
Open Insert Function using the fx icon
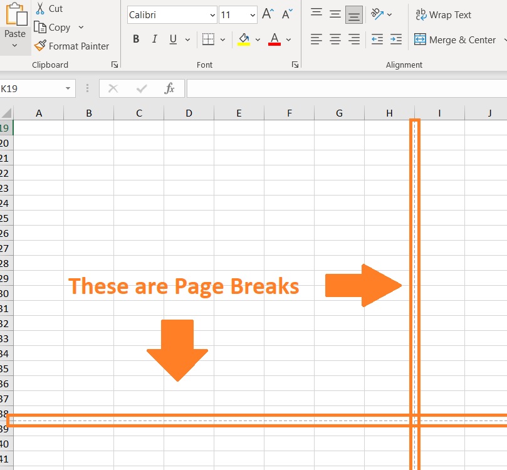[x=169, y=88]
